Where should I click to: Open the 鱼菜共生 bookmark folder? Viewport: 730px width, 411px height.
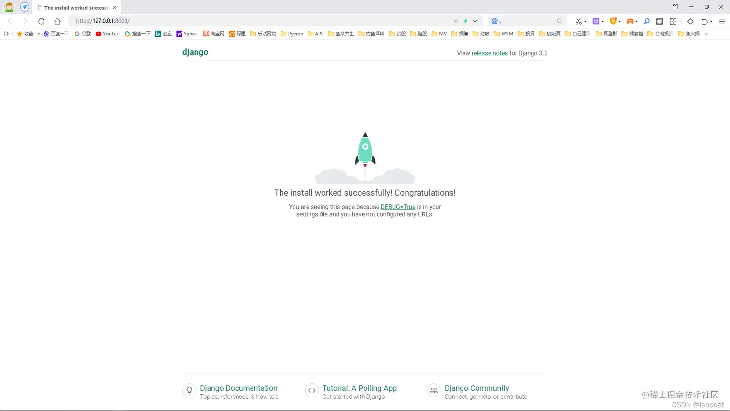coord(341,34)
